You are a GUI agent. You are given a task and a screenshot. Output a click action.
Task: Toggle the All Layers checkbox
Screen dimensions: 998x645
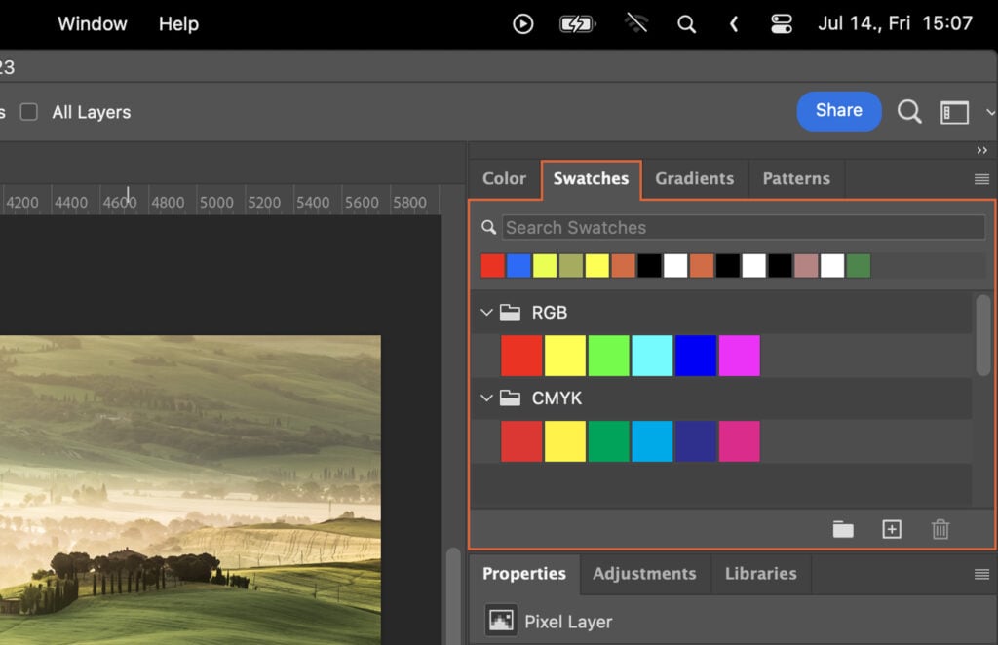point(28,112)
